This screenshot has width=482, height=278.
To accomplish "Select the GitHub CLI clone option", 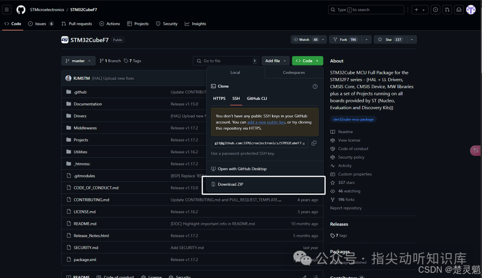I will 257,98.
